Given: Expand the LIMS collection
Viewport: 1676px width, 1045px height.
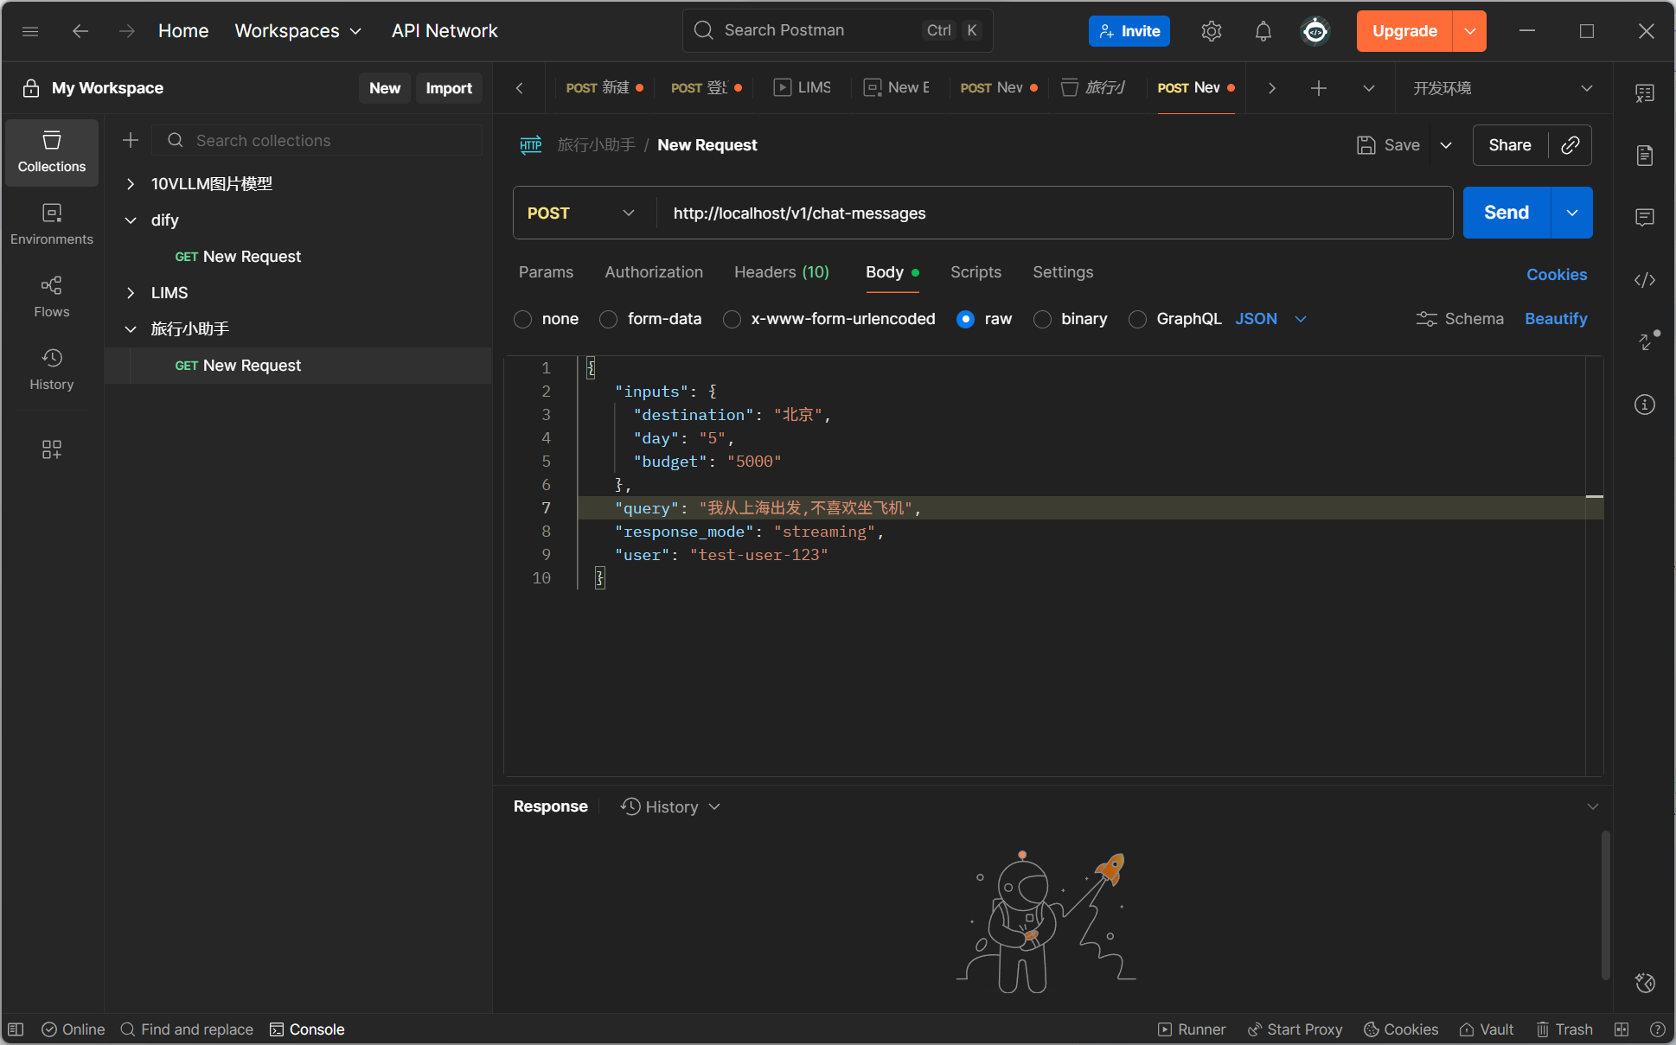Looking at the screenshot, I should point(131,293).
